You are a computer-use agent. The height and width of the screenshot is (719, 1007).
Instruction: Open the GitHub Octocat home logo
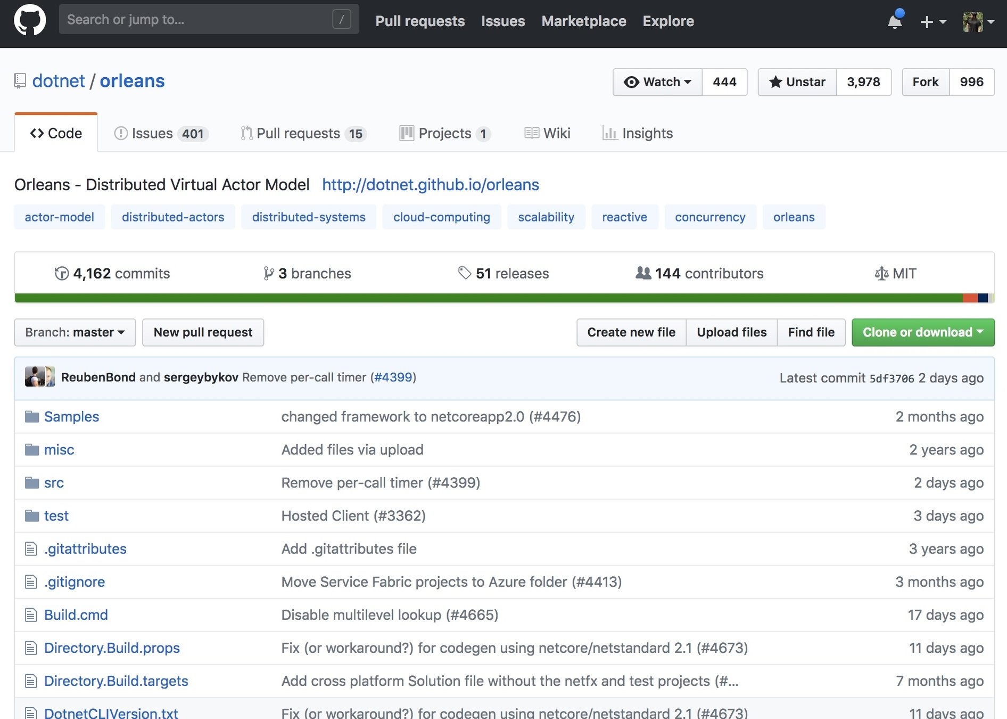30,20
